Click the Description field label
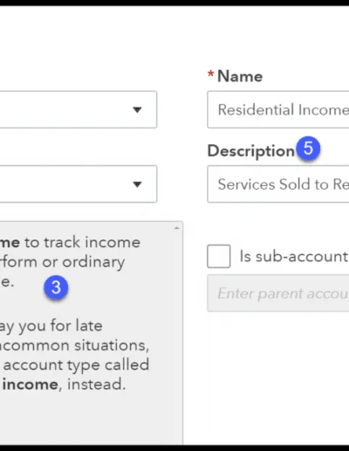Viewport: 349px width, 451px height. point(251,151)
